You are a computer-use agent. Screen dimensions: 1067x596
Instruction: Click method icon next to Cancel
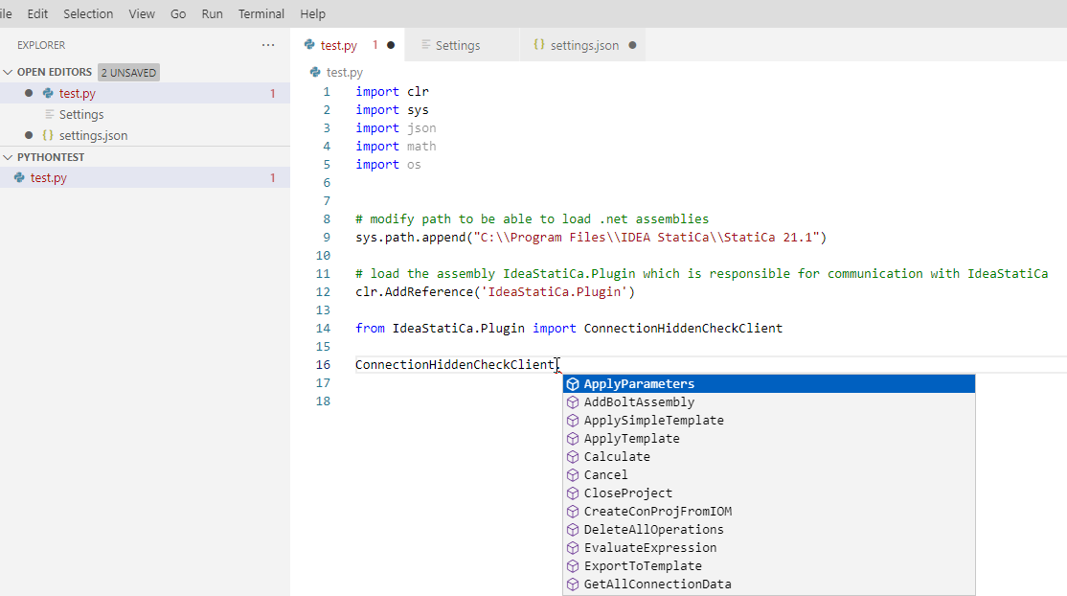573,475
